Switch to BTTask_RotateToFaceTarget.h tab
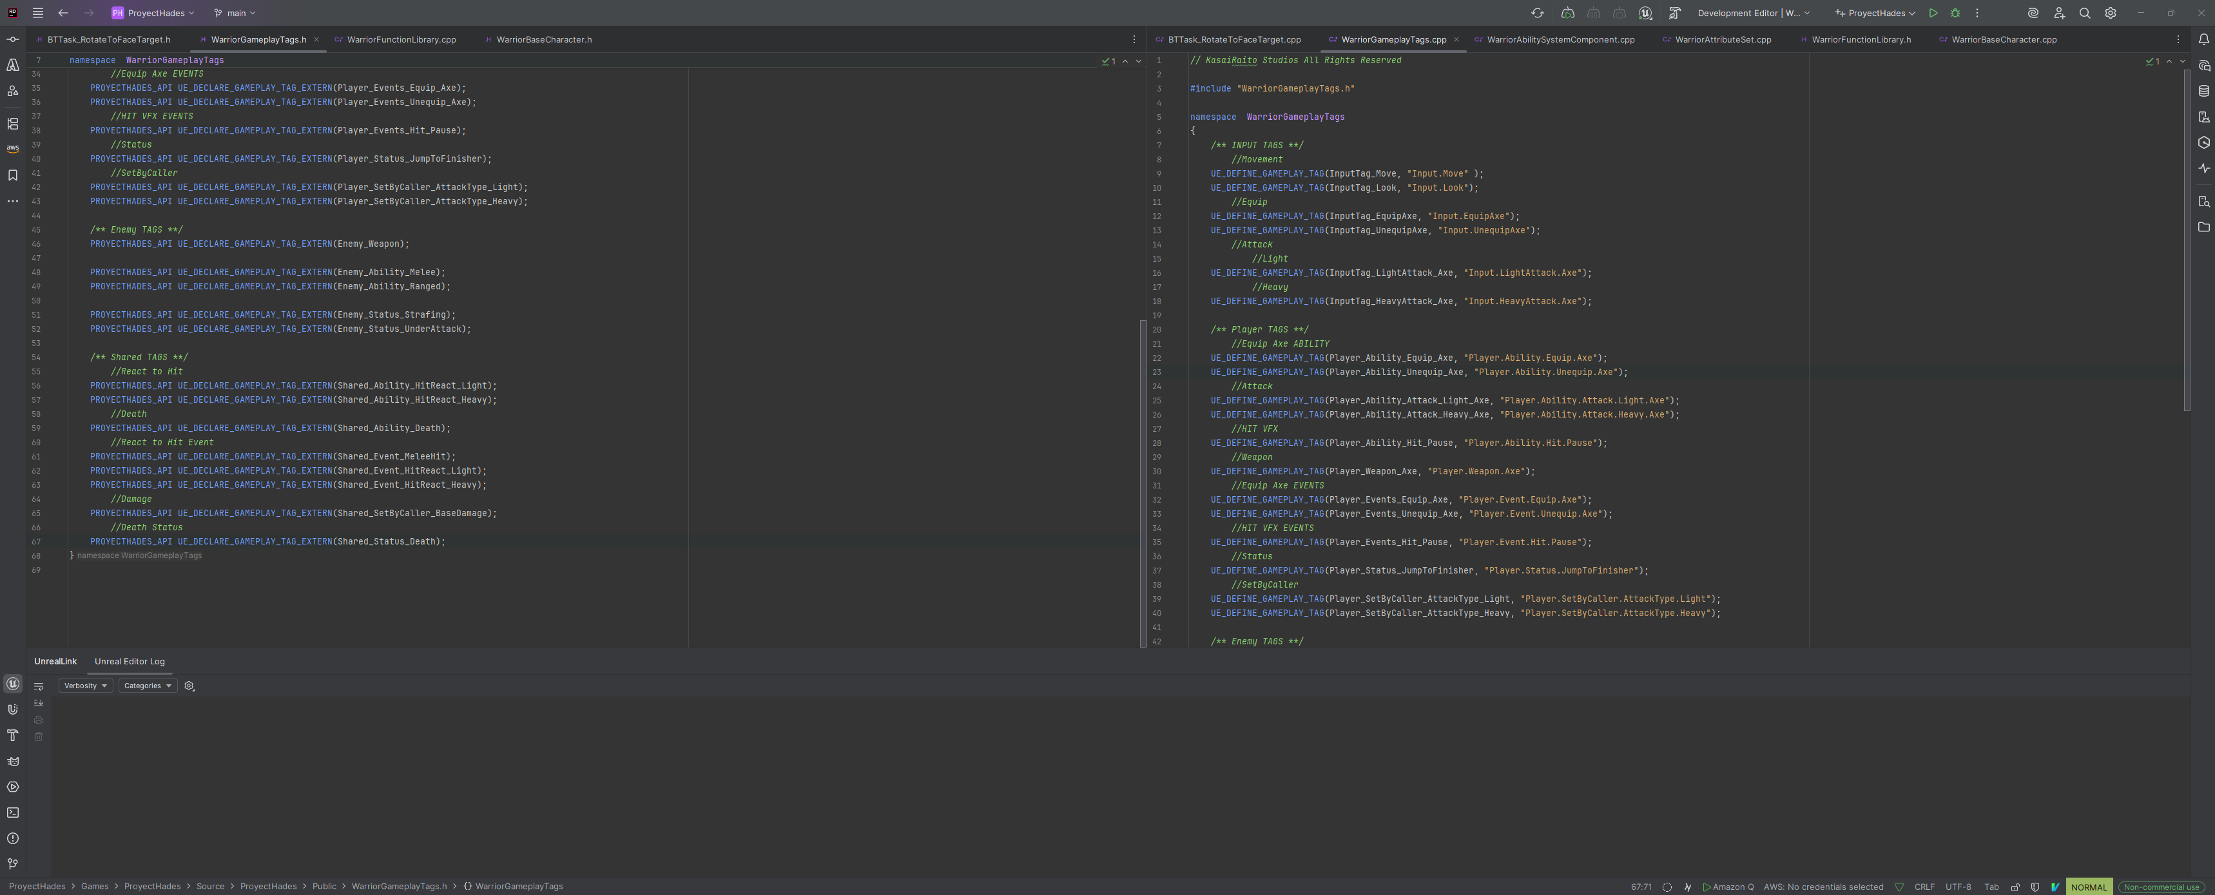The height and width of the screenshot is (895, 2215). pos(103,39)
